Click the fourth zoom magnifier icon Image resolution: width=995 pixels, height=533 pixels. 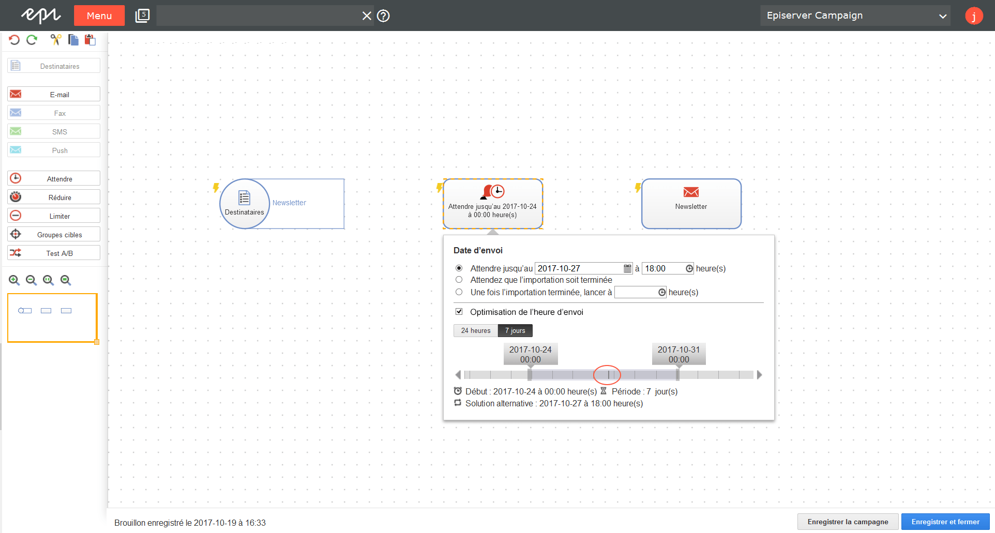click(66, 280)
